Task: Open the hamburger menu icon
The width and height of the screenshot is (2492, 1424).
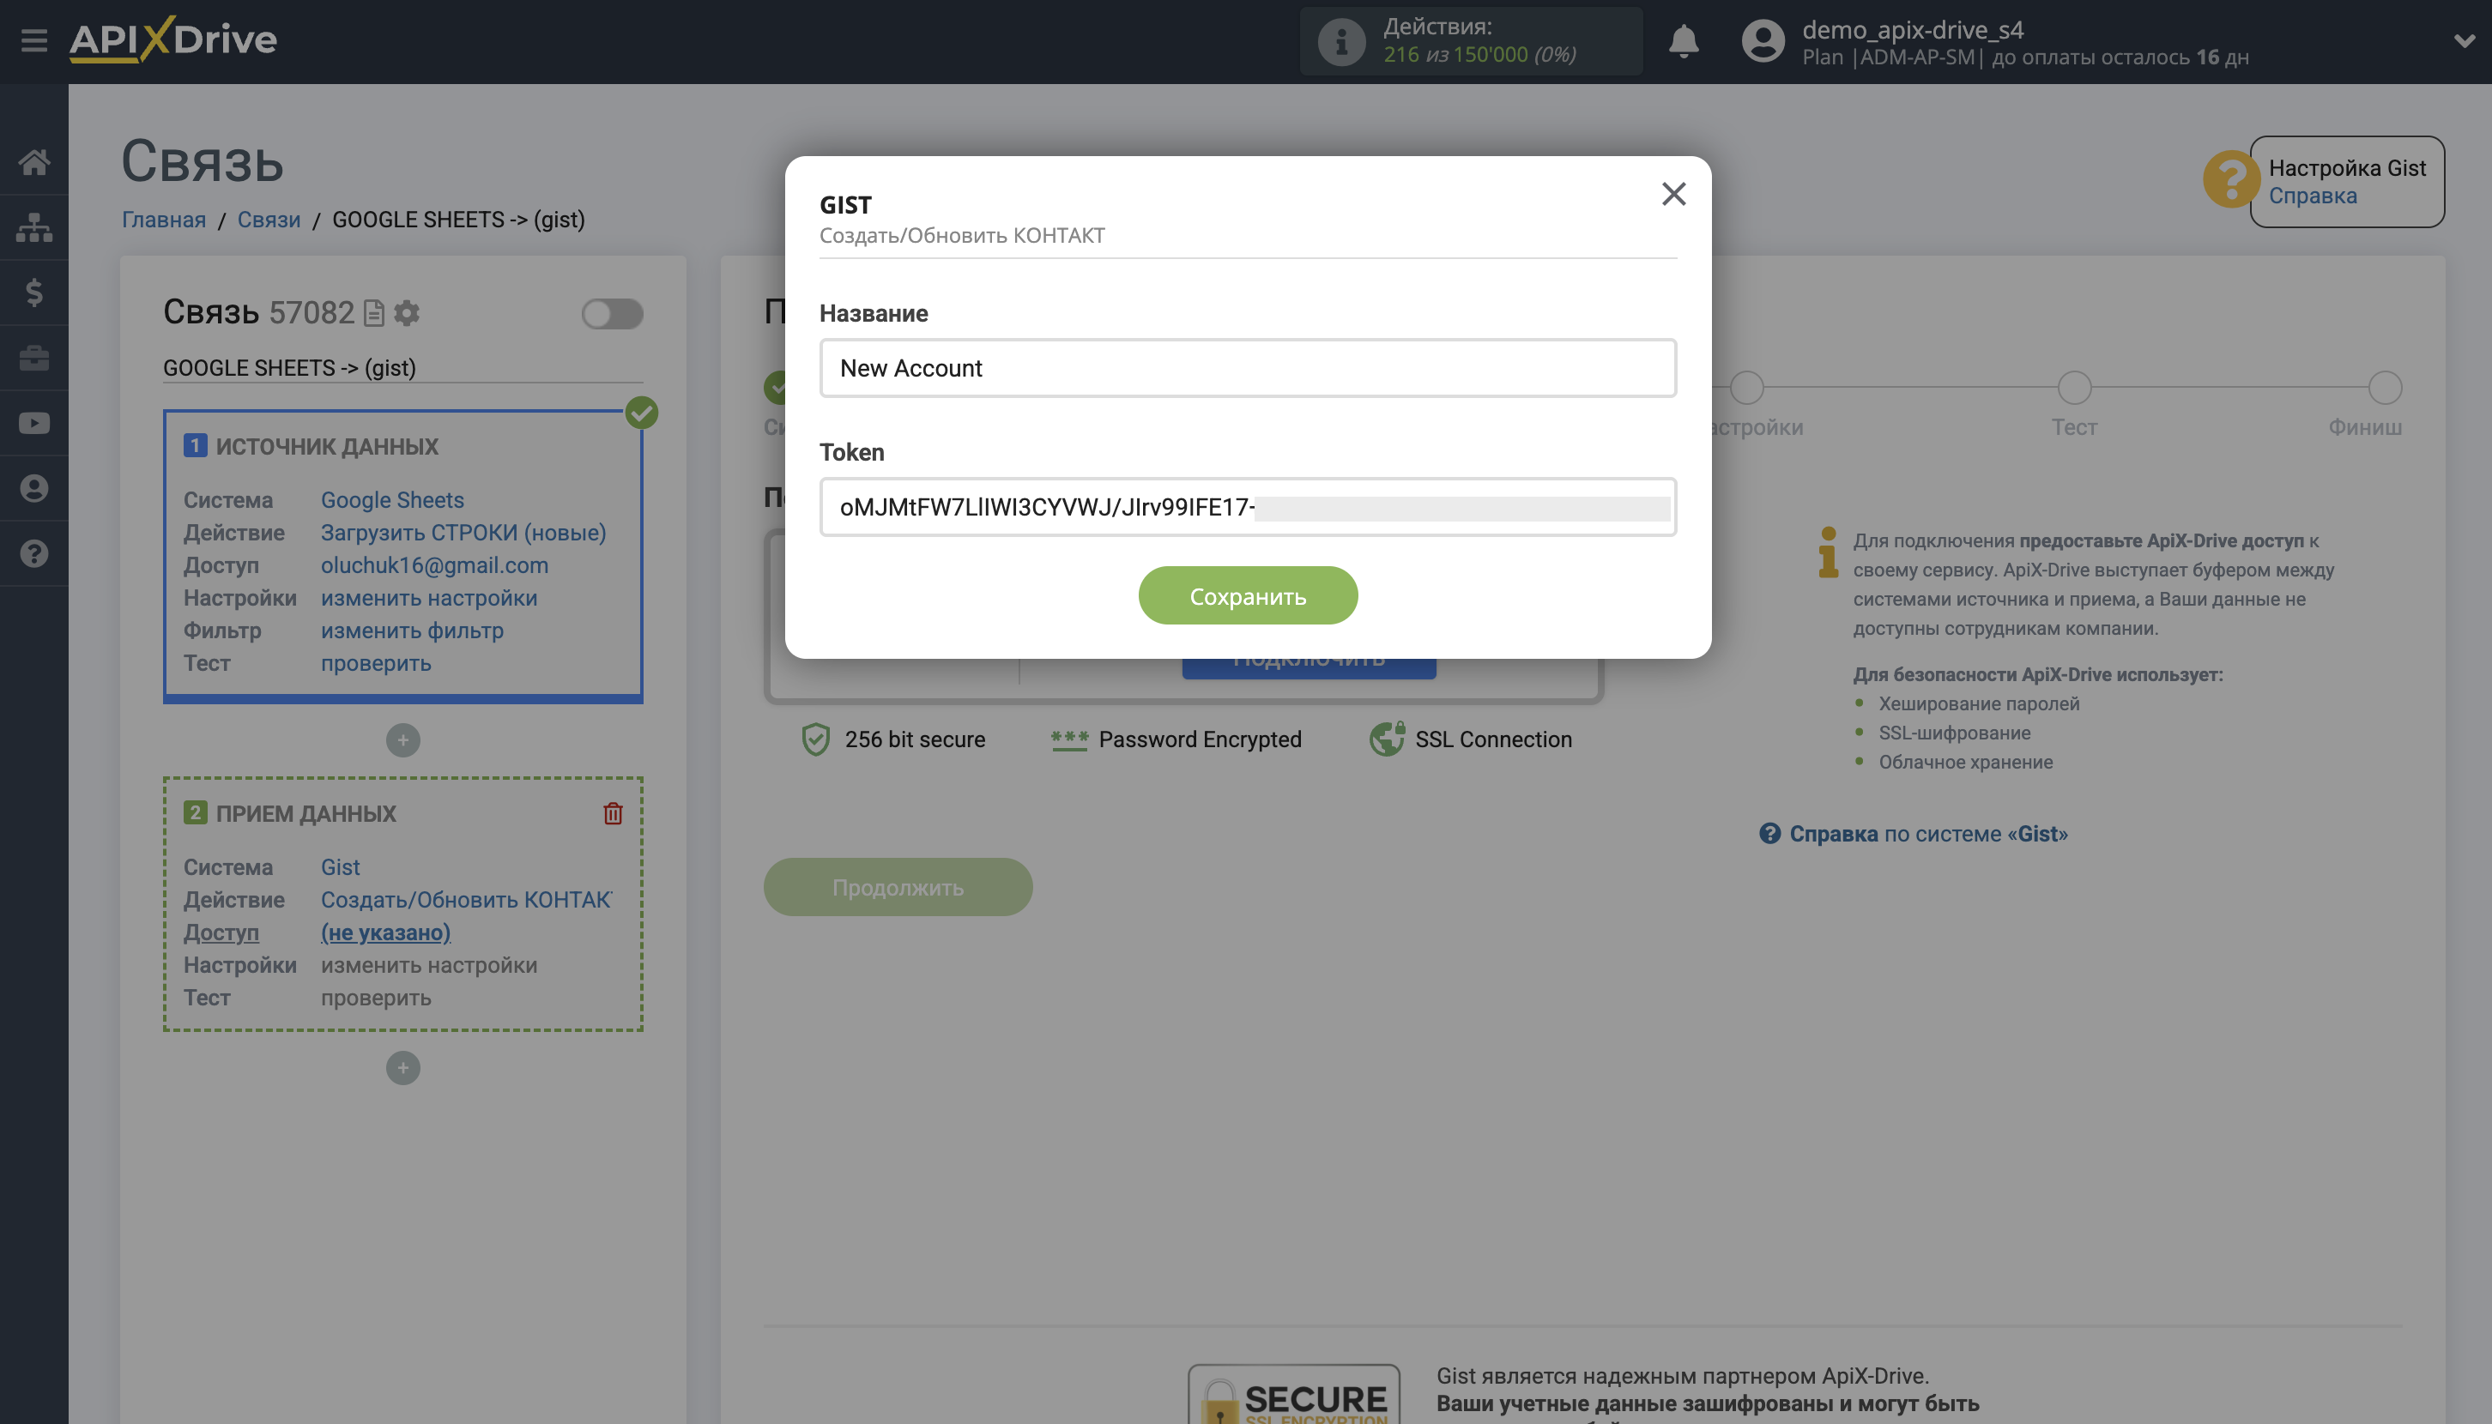Action: click(34, 40)
